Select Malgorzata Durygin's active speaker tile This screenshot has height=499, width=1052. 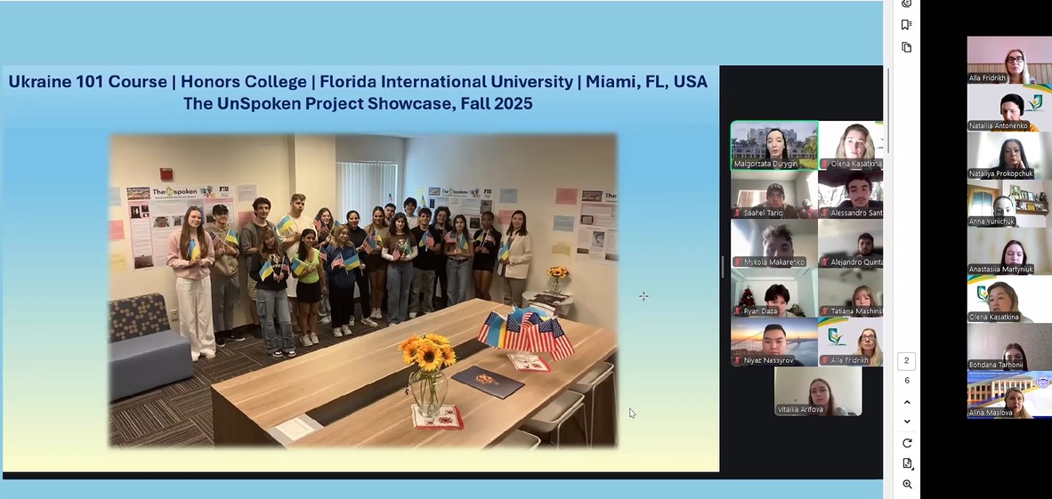click(x=773, y=144)
